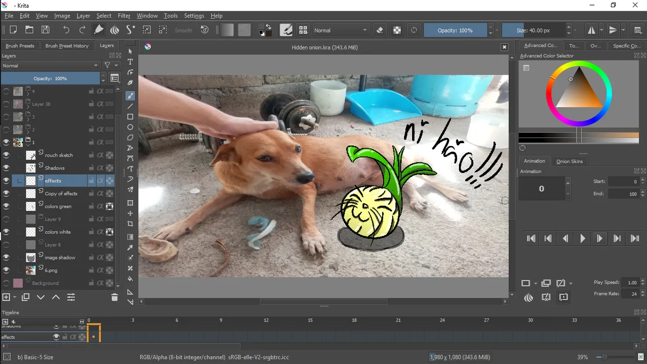This screenshot has width=647, height=364.
Task: Click horizontal mirror tool icon
Action: [591, 30]
